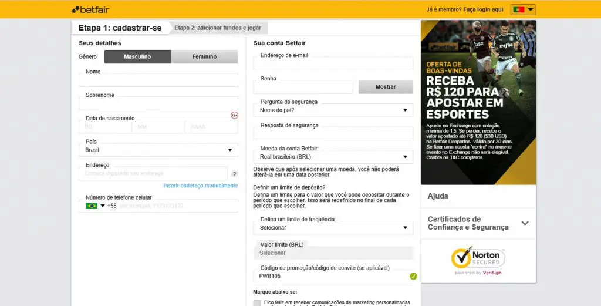601x306 pixels.
Task: Click the welcome offer R$ 120 banner
Action: tap(478, 102)
